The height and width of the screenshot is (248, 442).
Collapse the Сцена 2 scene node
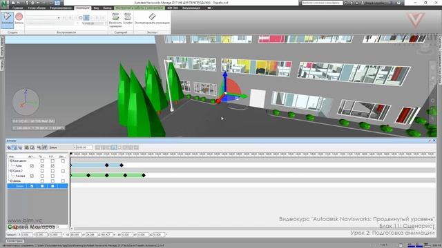coord(11,171)
